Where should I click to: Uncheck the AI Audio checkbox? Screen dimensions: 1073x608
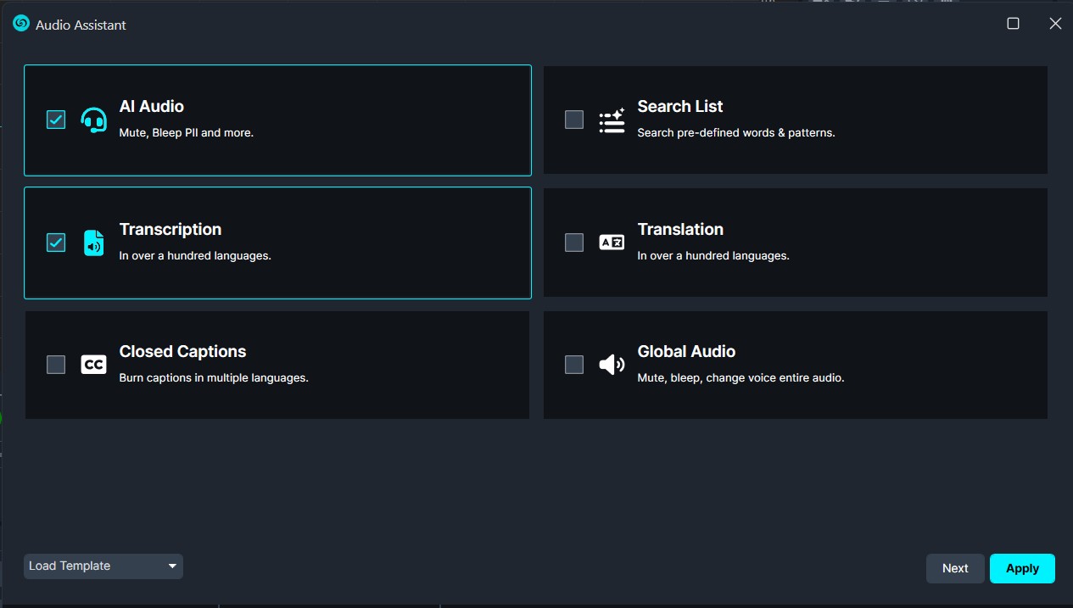[x=56, y=120]
